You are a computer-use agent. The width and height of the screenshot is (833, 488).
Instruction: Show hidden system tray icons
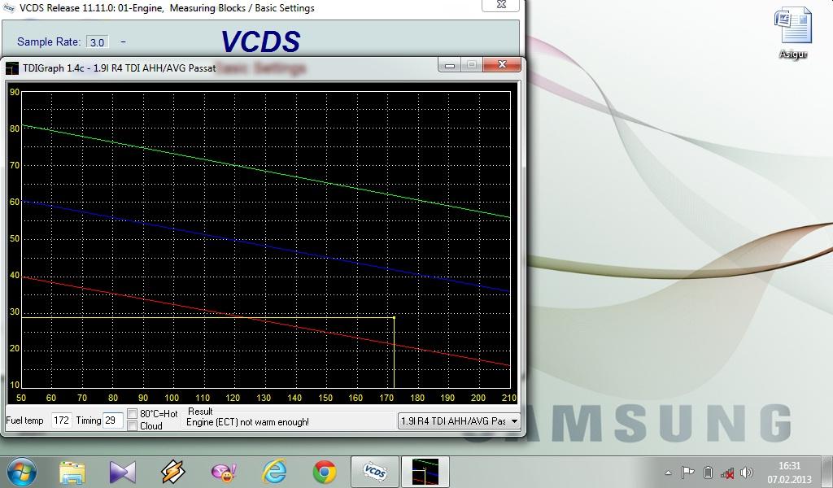pos(669,473)
